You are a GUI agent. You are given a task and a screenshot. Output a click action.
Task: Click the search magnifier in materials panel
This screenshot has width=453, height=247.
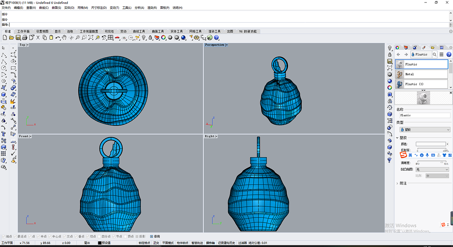435,54
